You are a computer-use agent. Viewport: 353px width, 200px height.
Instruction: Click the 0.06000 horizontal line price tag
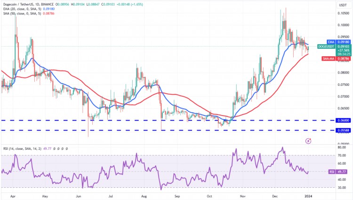(x=343, y=120)
